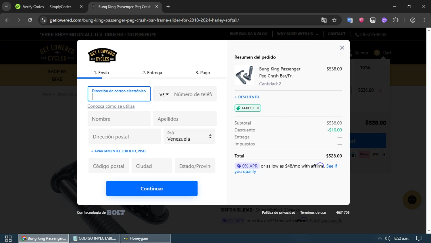Bookmark this page with the star icon
Viewport: 431px width, 243px height.
[334, 20]
